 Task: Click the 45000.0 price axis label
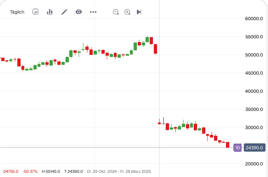(254, 73)
